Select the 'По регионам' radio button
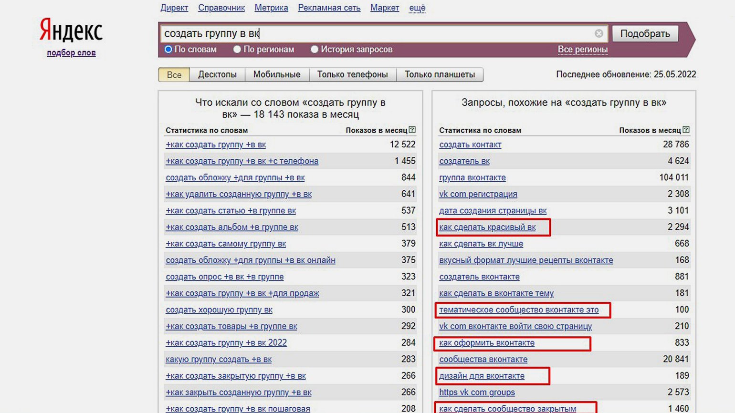This screenshot has height=413, width=735. point(237,49)
